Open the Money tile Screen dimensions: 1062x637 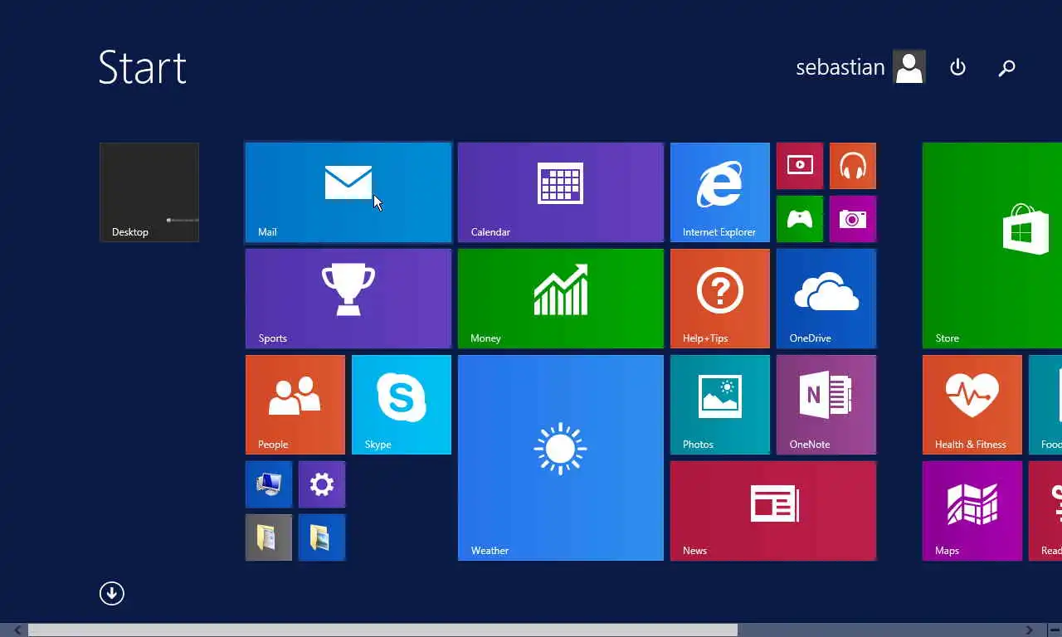(561, 299)
